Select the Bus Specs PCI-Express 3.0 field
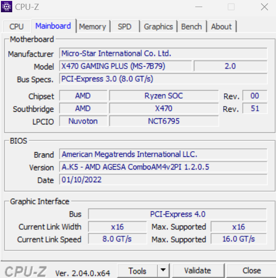The width and height of the screenshot is (276, 278). pos(163,79)
